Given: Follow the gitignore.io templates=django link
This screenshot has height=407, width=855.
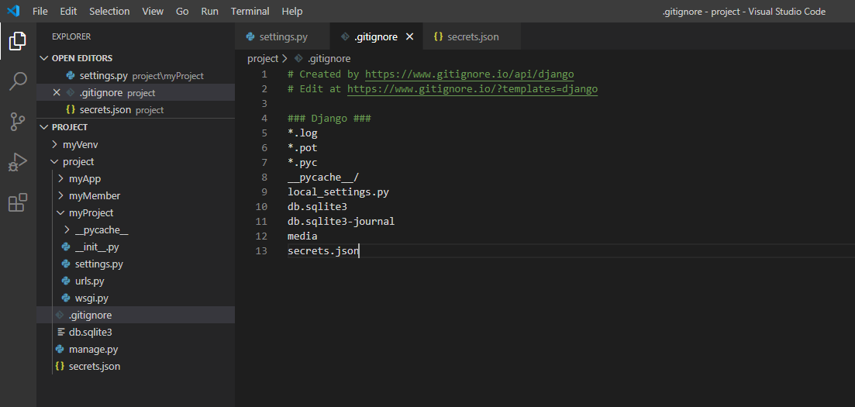Looking at the screenshot, I should coord(472,89).
